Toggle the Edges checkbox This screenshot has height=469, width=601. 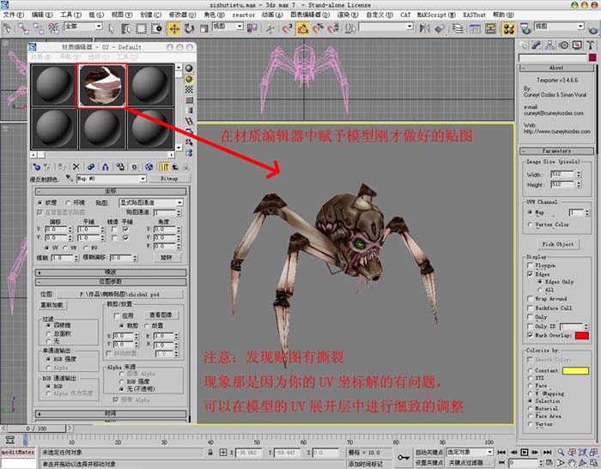530,274
